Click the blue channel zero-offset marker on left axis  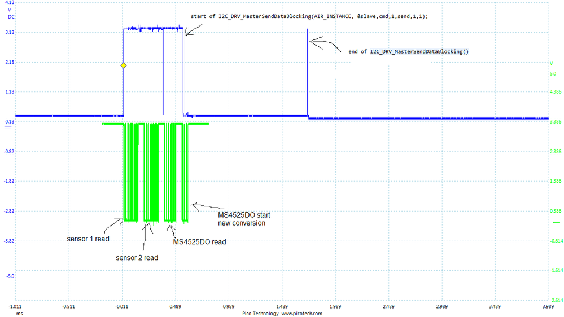[7, 127]
